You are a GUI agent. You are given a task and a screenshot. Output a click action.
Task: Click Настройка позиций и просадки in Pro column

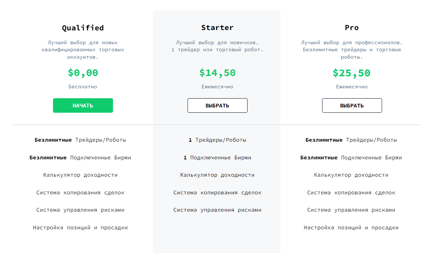click(x=351, y=228)
